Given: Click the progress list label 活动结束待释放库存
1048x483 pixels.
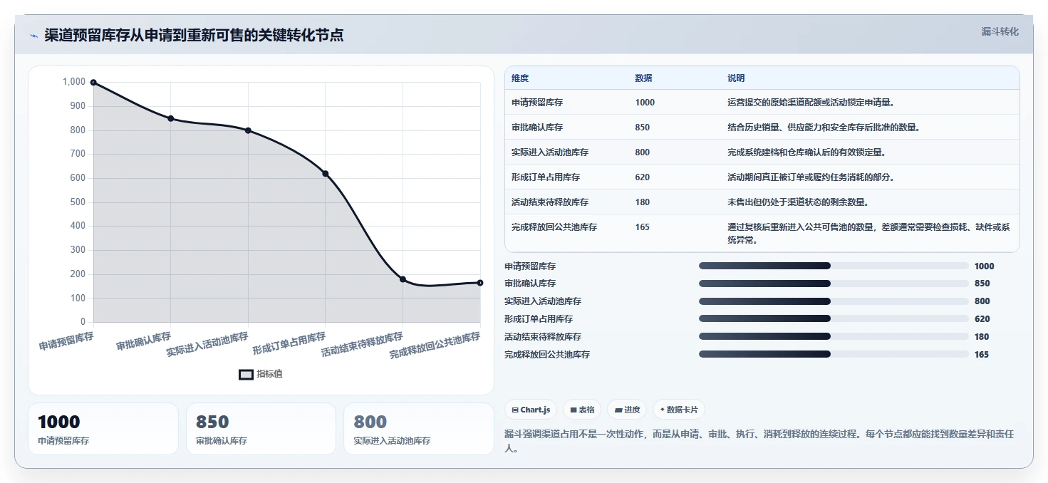Looking at the screenshot, I should click(x=543, y=337).
